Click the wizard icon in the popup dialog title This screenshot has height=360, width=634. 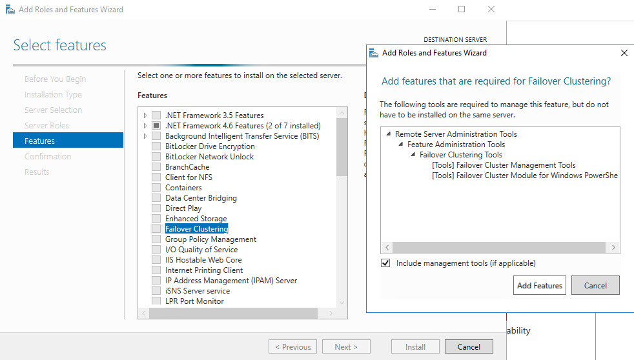click(x=374, y=53)
